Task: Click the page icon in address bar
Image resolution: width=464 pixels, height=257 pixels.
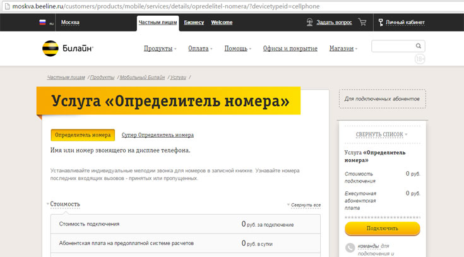Action: point(7,6)
